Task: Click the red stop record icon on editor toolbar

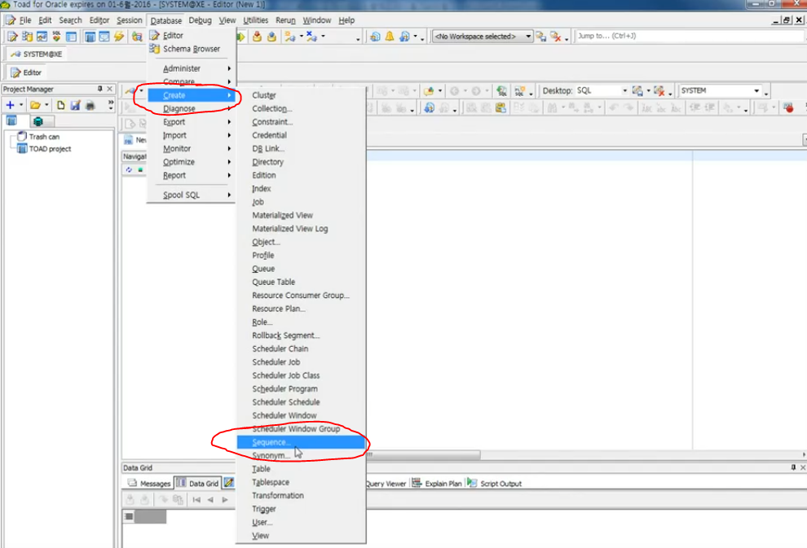Action: pos(788,108)
